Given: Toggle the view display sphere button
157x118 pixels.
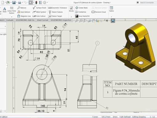Looking at the screenshot, I should pos(113,21).
